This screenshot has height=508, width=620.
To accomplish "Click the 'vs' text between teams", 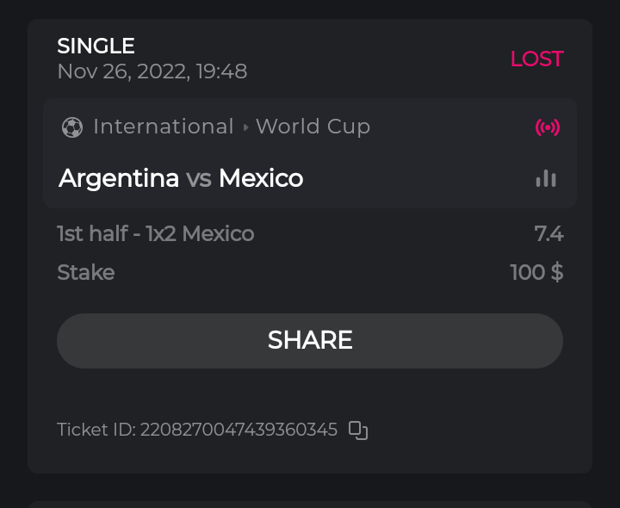I will [x=199, y=178].
